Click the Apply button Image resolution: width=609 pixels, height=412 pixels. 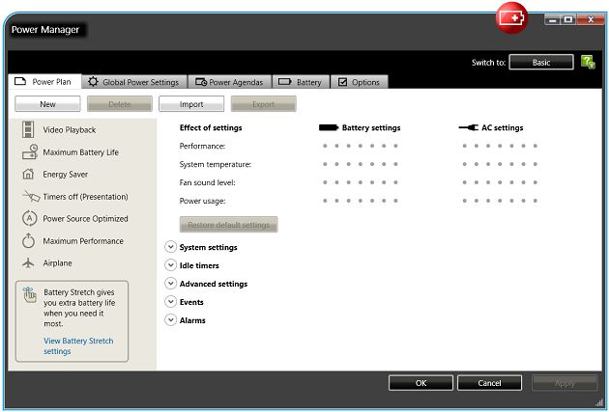[x=565, y=383]
